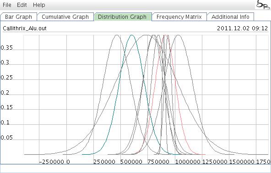Click the -250000 x-axis label
This screenshot has width=271, height=173.
click(52, 162)
